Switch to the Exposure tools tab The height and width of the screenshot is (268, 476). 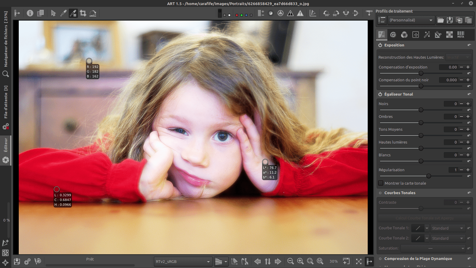pos(382,35)
